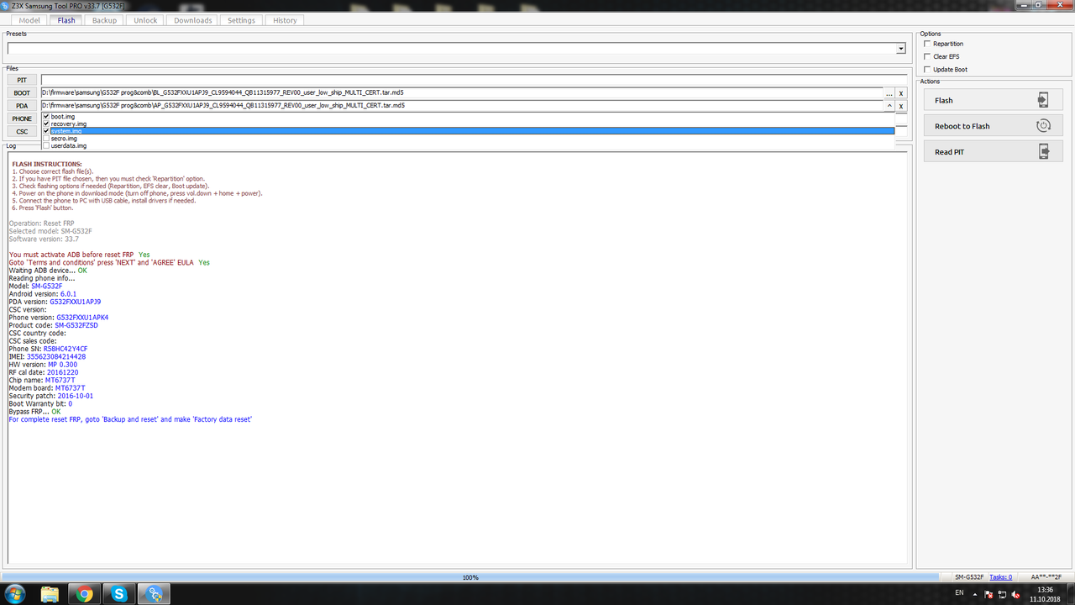Viewport: 1075px width, 605px height.
Task: Open File Explorer from the taskbar
Action: pos(50,594)
